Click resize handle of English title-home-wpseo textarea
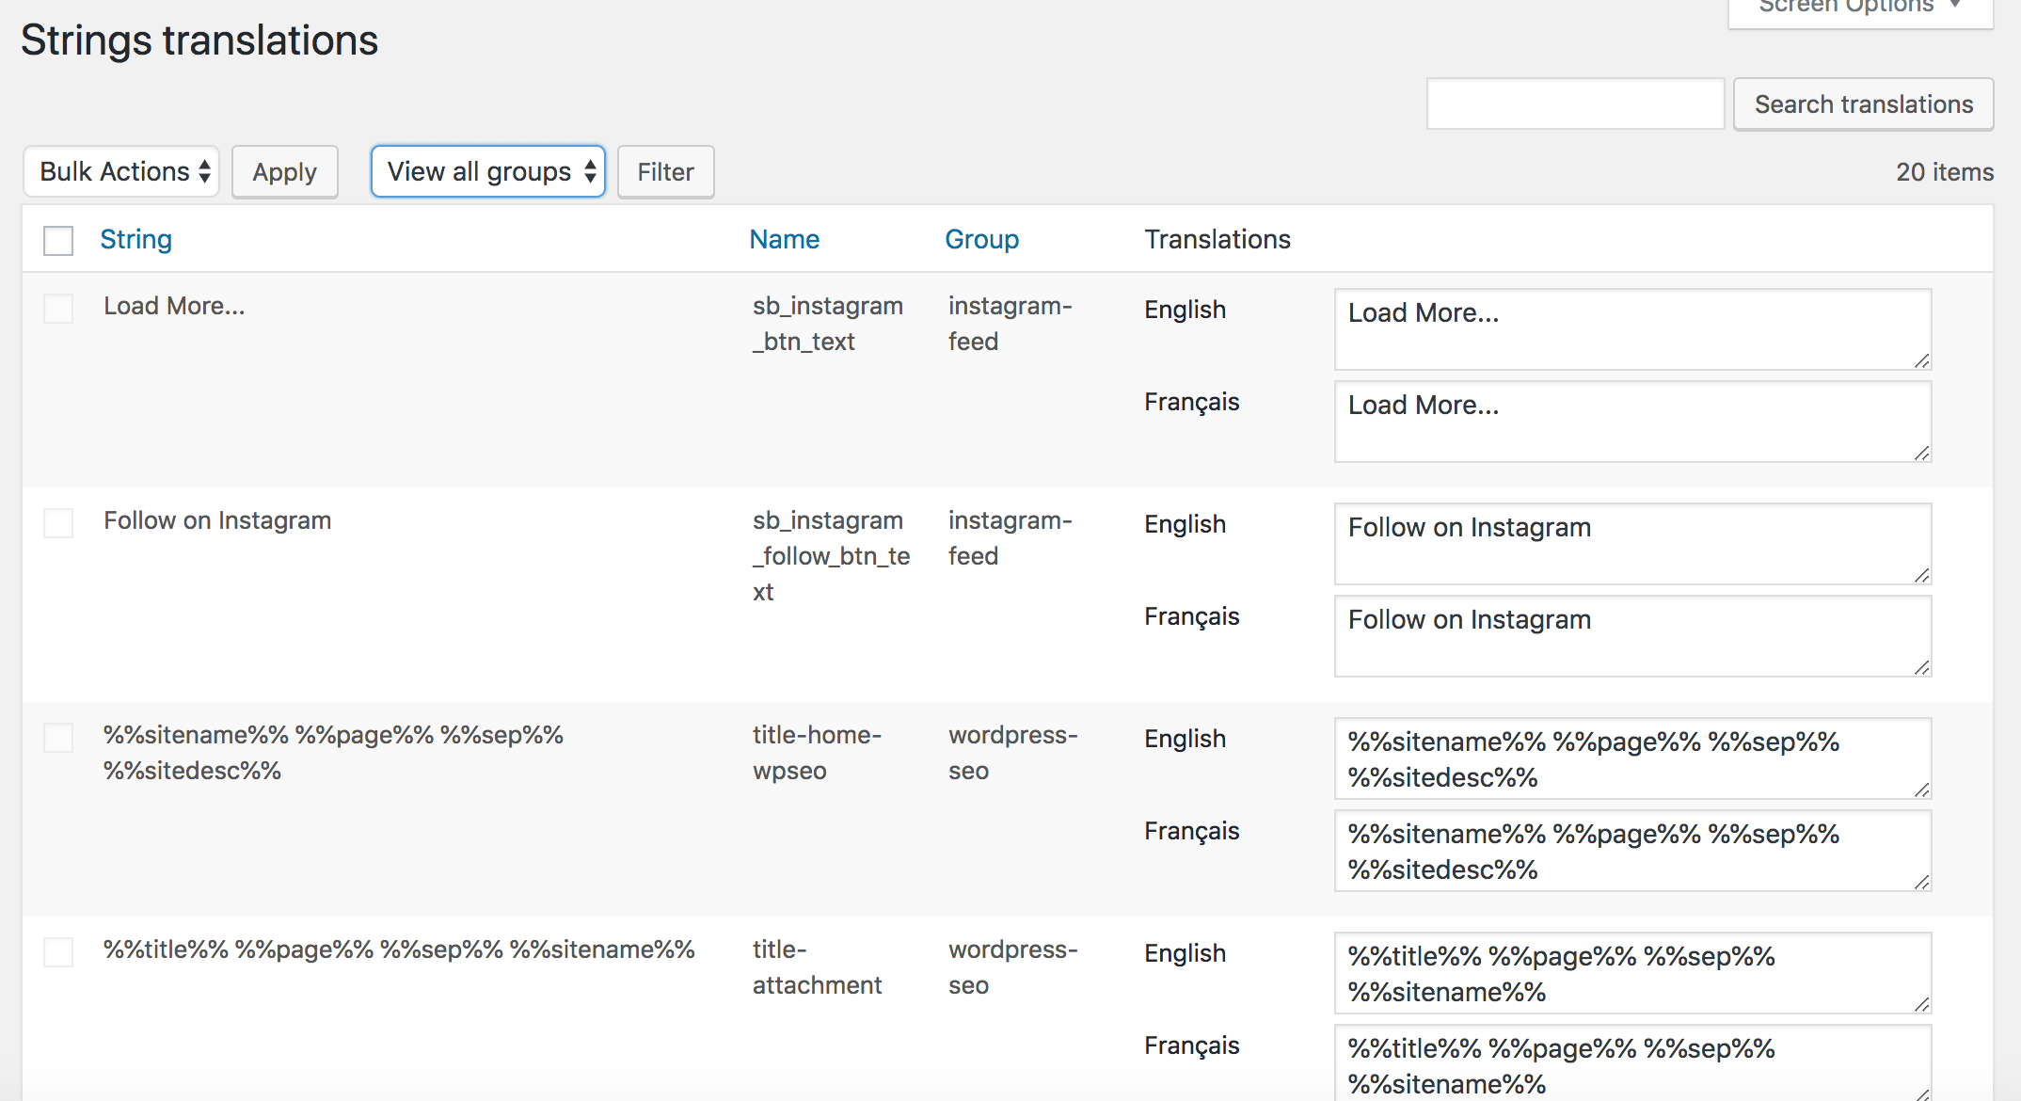The image size is (2021, 1101). tap(1922, 790)
